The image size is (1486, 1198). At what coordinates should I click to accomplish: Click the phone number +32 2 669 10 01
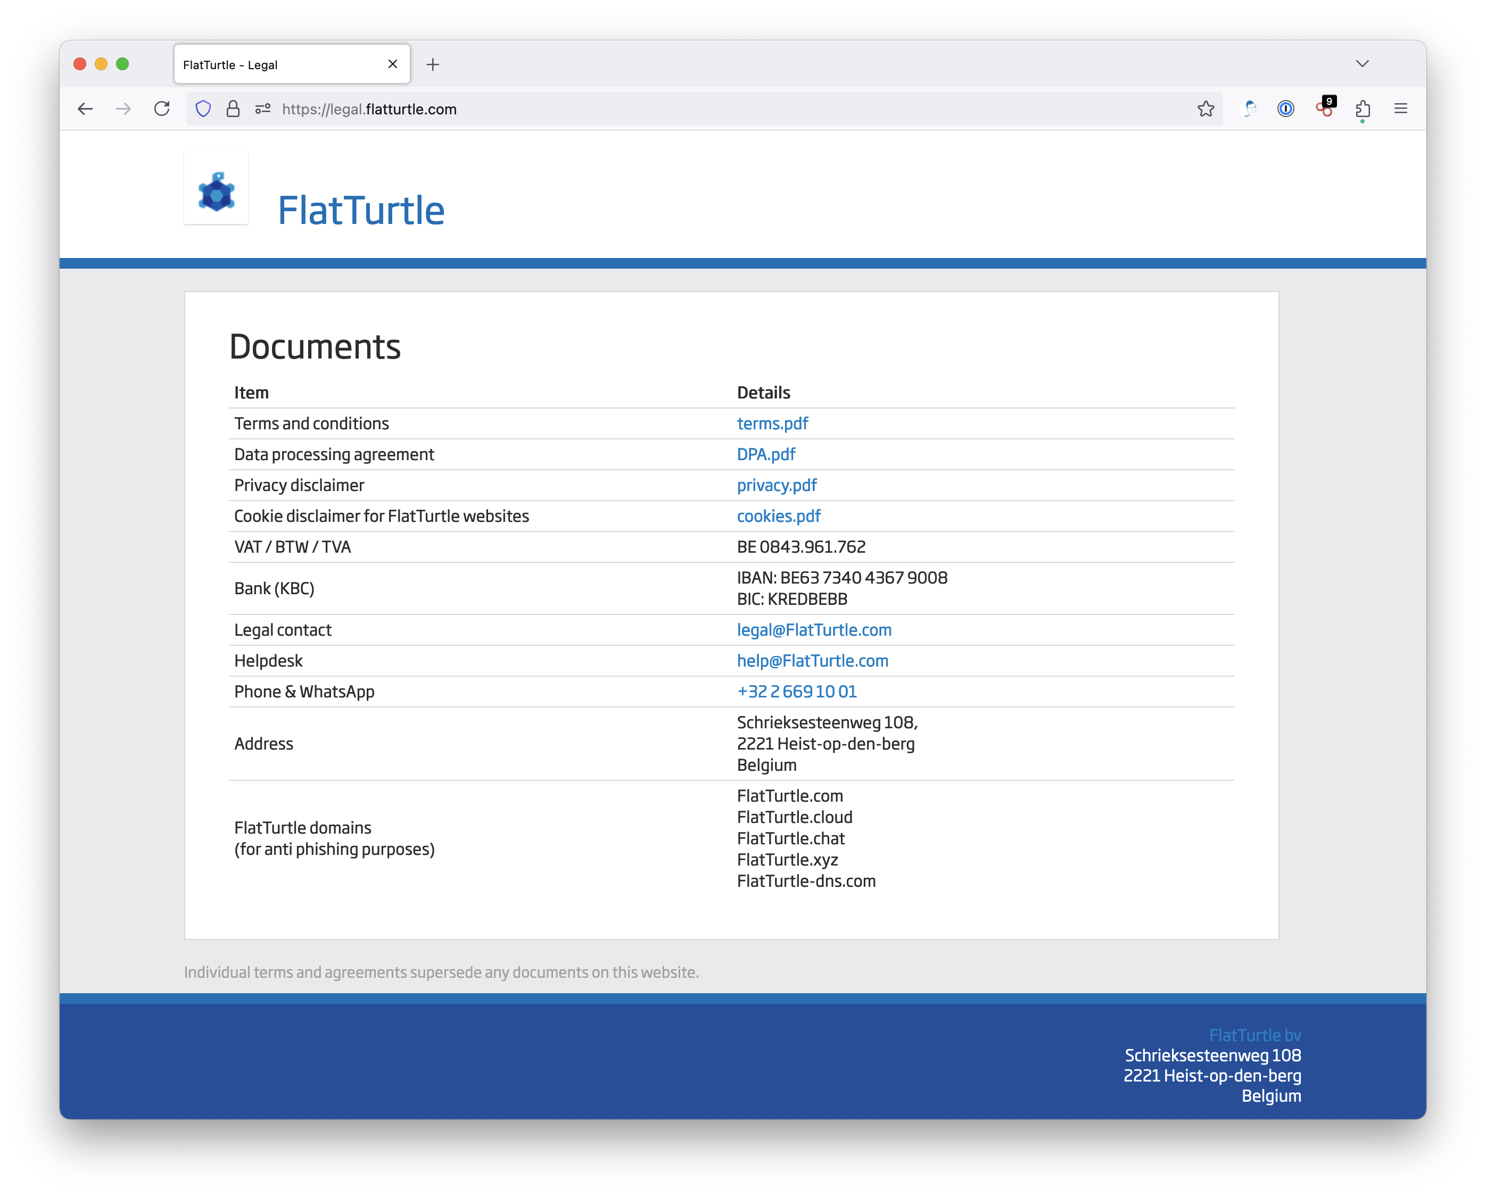tap(797, 692)
